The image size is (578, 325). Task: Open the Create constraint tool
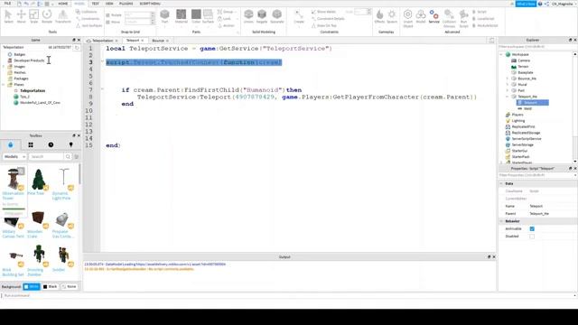[299, 16]
